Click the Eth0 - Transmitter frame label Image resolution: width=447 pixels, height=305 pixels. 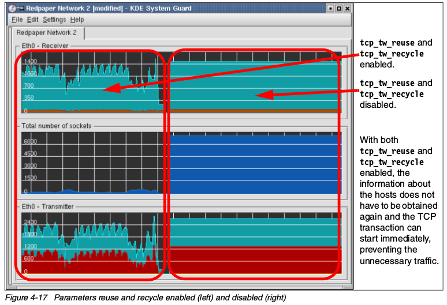coord(47,206)
